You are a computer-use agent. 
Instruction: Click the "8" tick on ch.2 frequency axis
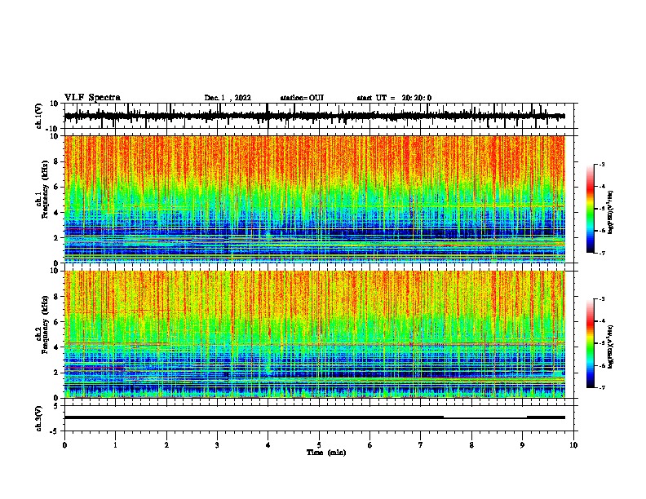[57, 297]
